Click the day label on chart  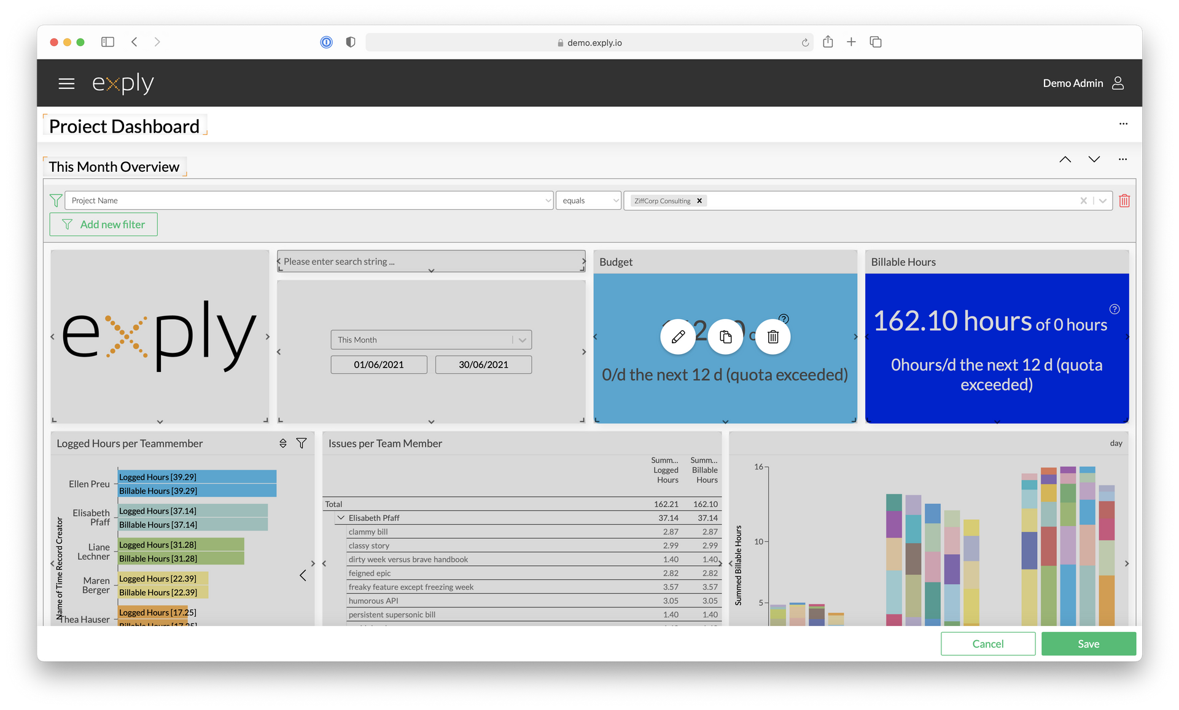(1116, 443)
